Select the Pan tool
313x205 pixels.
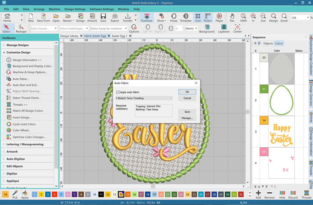tap(232, 17)
